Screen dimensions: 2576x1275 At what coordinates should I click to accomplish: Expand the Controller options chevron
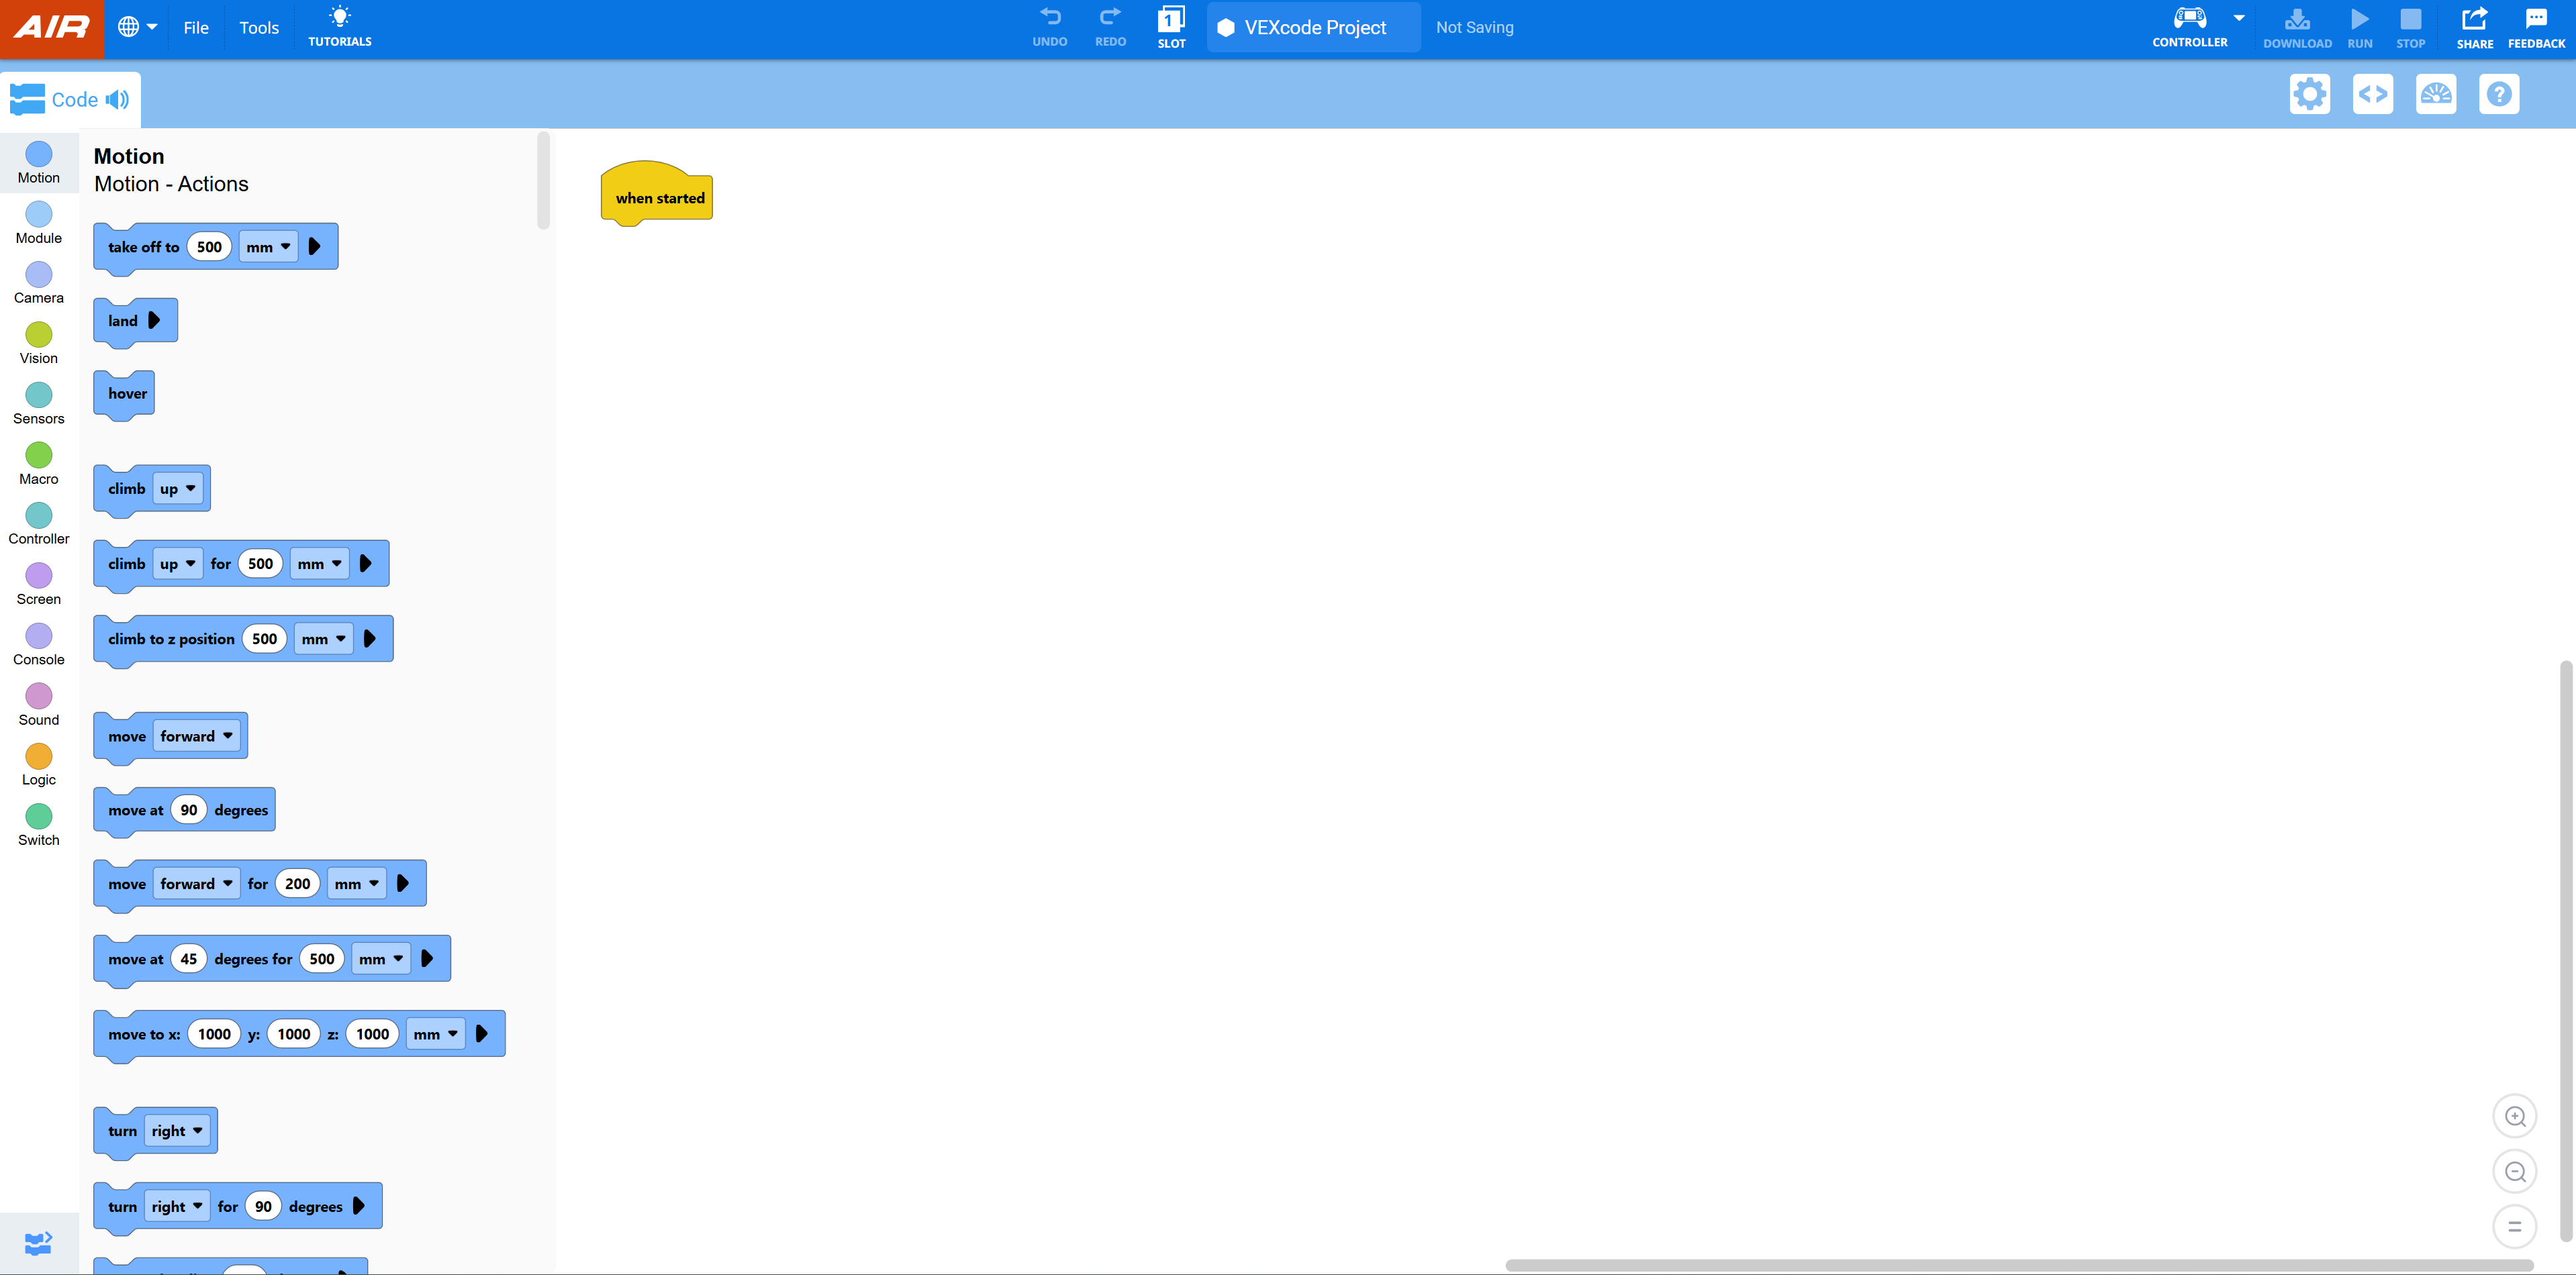click(x=2239, y=17)
